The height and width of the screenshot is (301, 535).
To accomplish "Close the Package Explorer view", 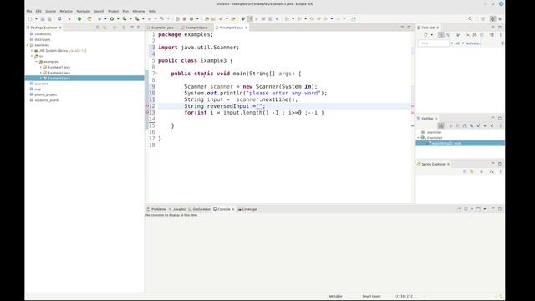I will (x=60, y=28).
